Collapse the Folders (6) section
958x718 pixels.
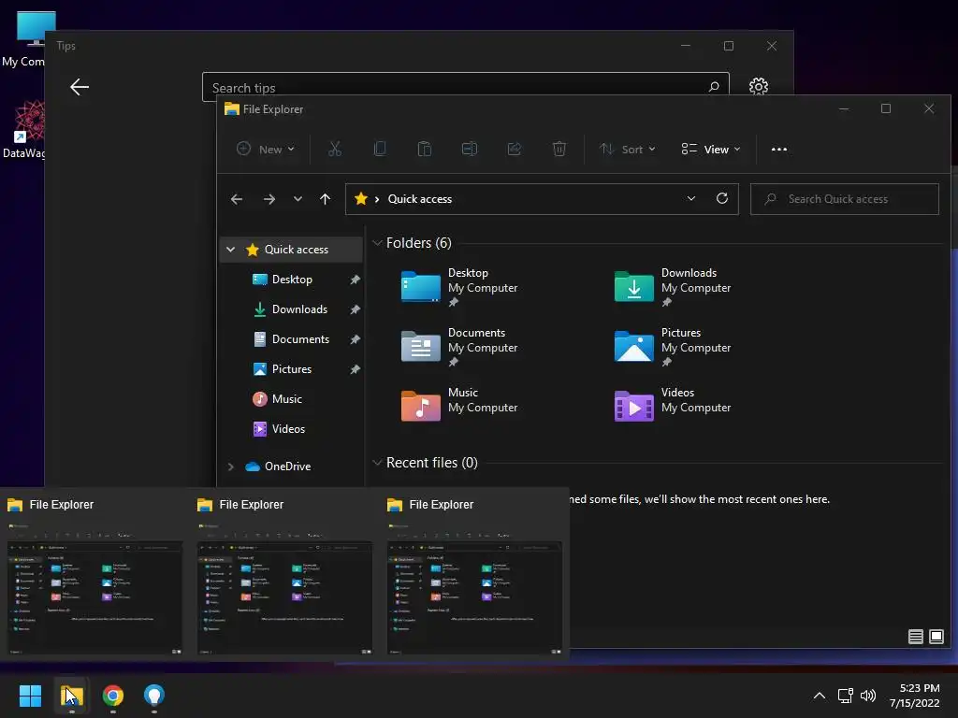coord(377,243)
